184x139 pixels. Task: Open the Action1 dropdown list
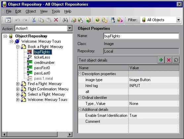point(69,28)
